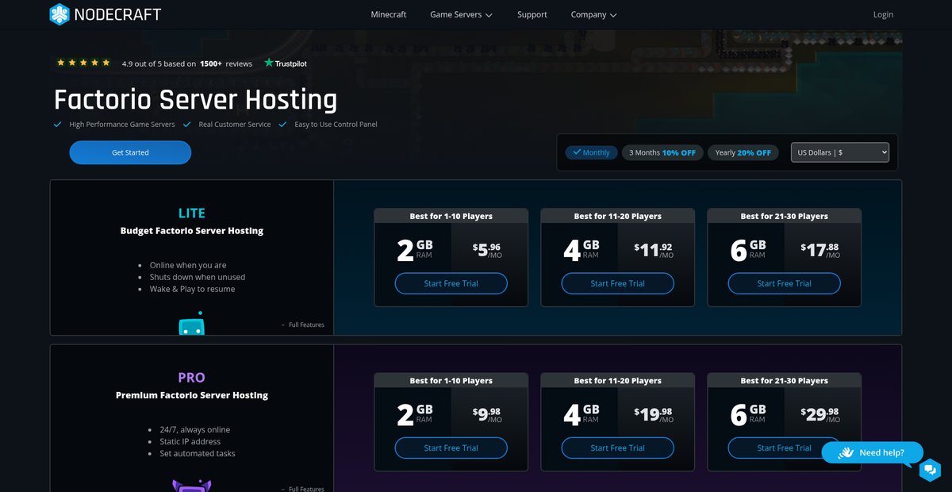Viewport: 952px width, 492px height.
Task: Click 'Easy to Use Control Panel' text
Action: 336,125
